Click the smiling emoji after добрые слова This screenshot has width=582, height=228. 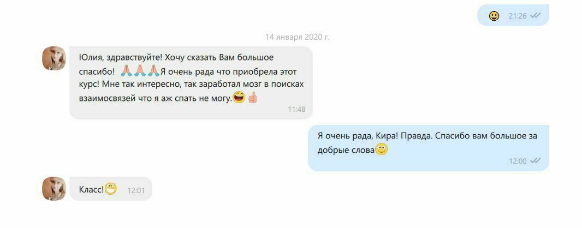(382, 149)
